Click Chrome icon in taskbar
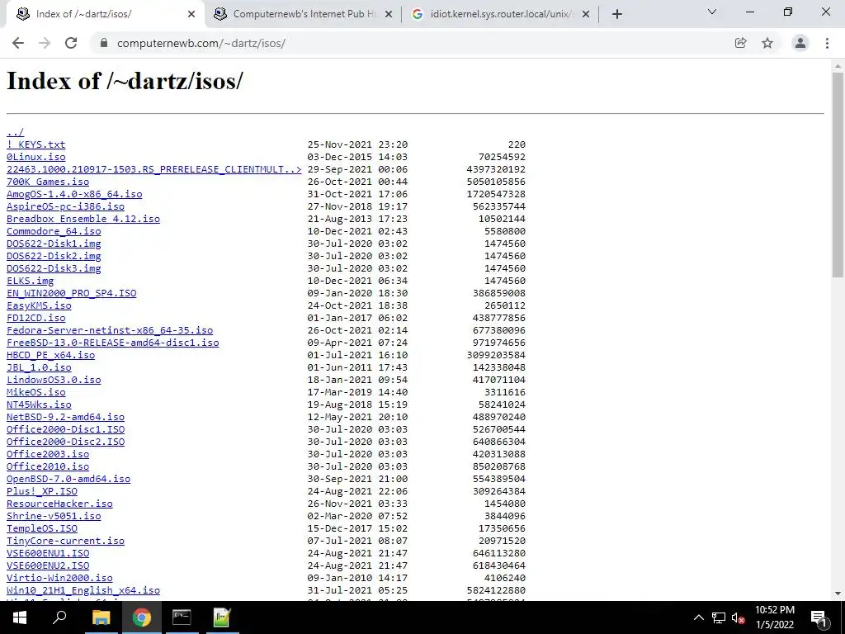The image size is (845, 634). coord(141,617)
